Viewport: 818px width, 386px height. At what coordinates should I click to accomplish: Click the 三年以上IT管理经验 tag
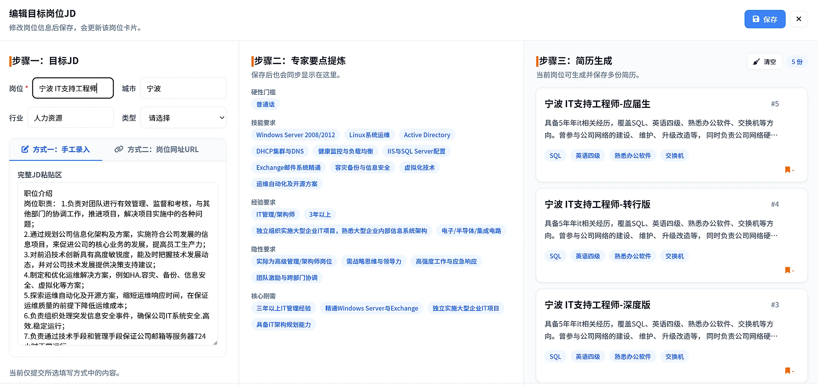point(284,308)
